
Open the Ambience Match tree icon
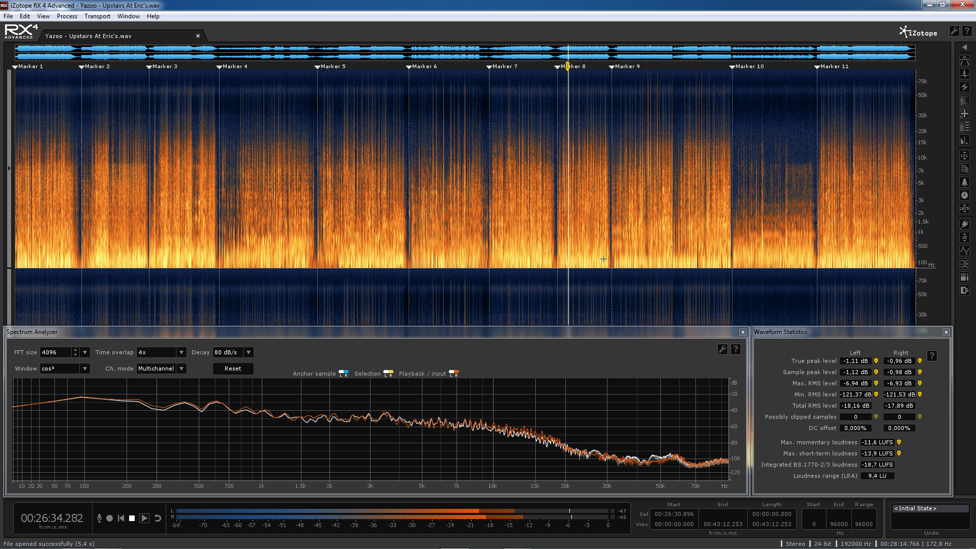tap(964, 182)
